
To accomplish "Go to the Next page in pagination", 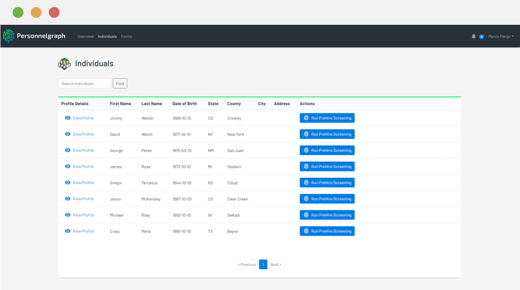I will pyautogui.click(x=276, y=265).
